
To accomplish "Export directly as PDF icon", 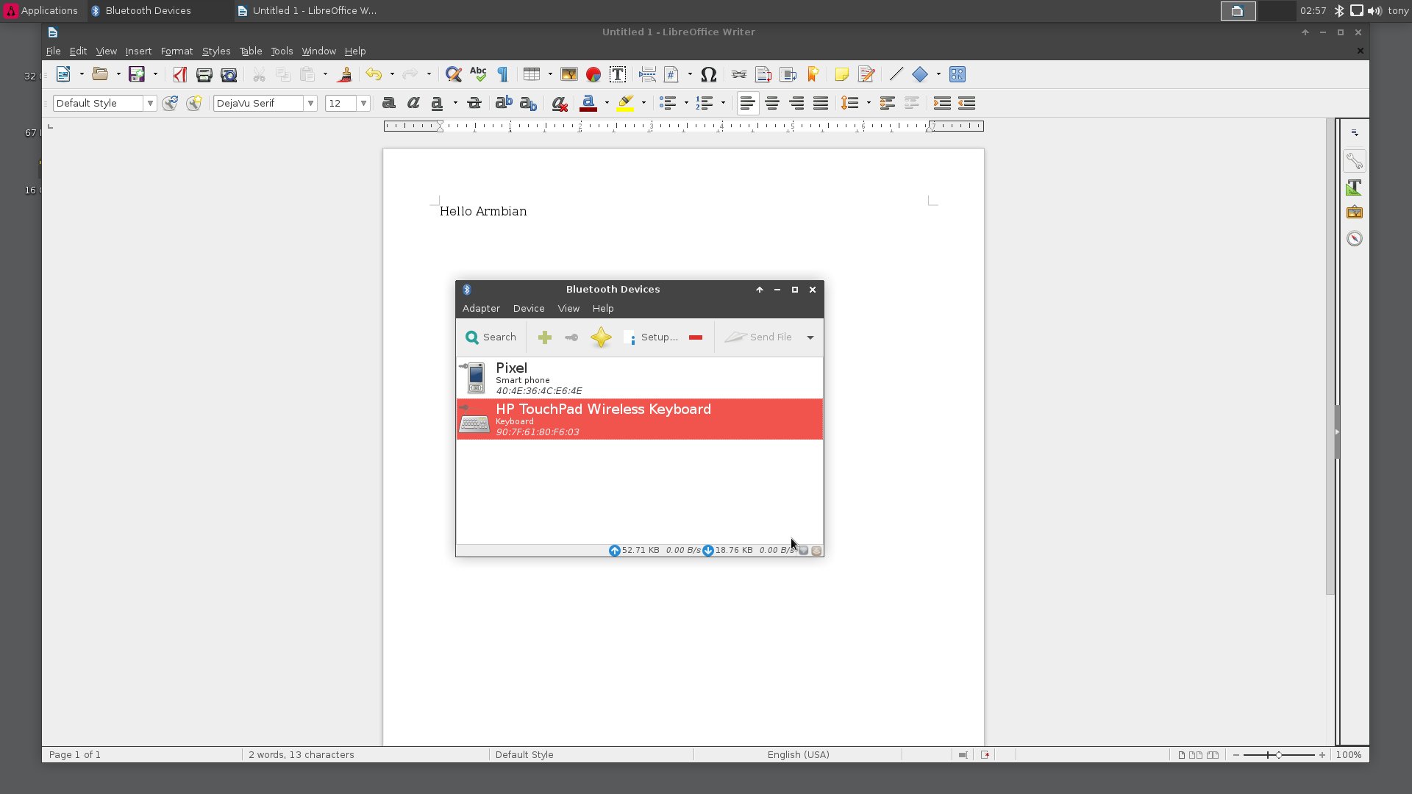I will [179, 74].
